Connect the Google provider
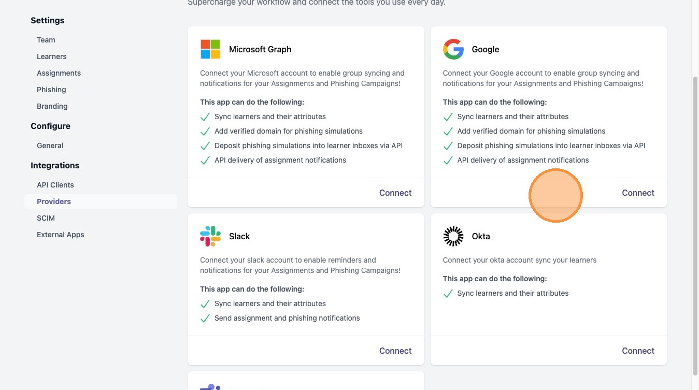The height and width of the screenshot is (390, 699). point(638,193)
